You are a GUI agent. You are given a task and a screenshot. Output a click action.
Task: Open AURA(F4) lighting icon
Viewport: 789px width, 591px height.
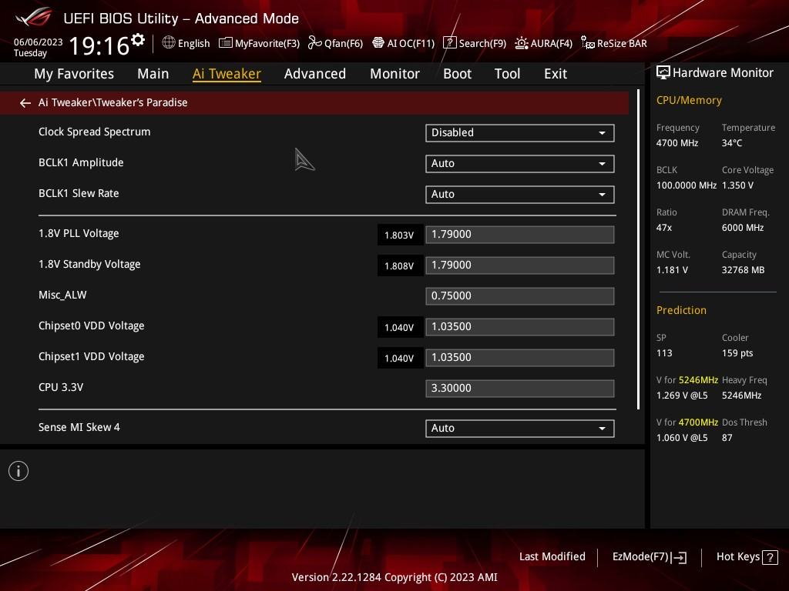522,43
